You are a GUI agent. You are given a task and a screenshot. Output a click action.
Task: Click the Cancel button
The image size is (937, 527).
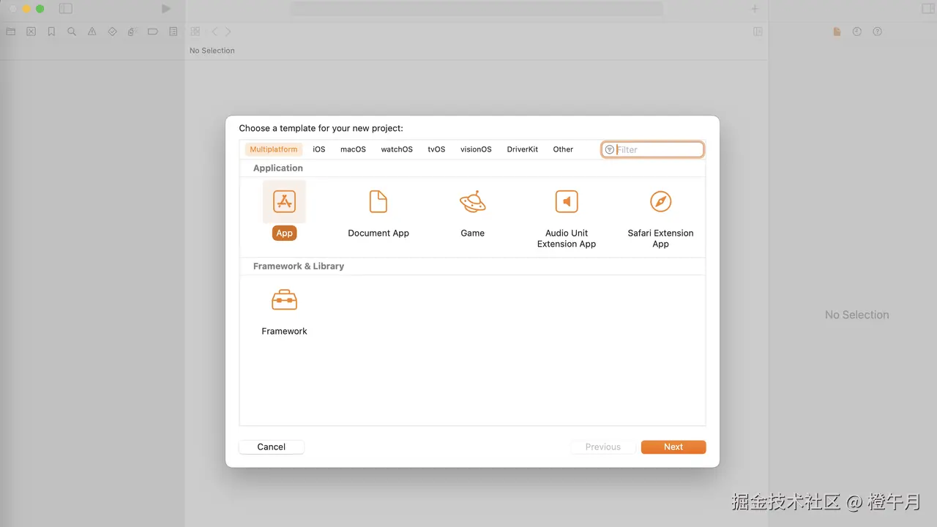pyautogui.click(x=271, y=446)
